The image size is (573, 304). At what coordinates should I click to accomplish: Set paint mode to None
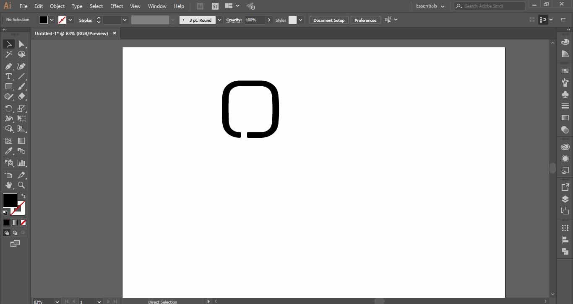[x=23, y=223]
